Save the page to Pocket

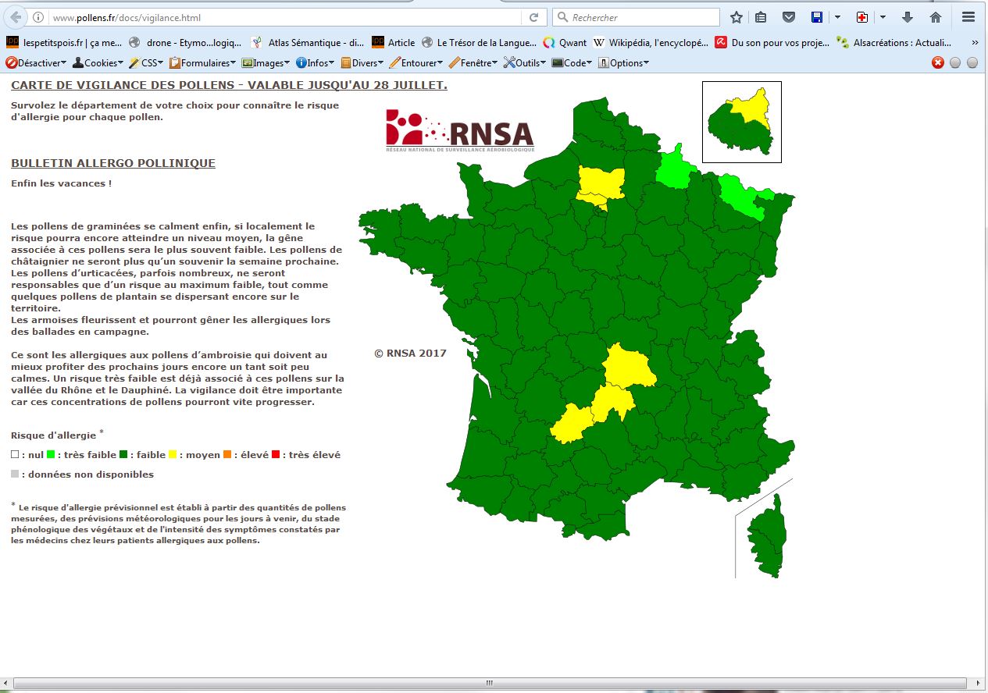pyautogui.click(x=788, y=17)
